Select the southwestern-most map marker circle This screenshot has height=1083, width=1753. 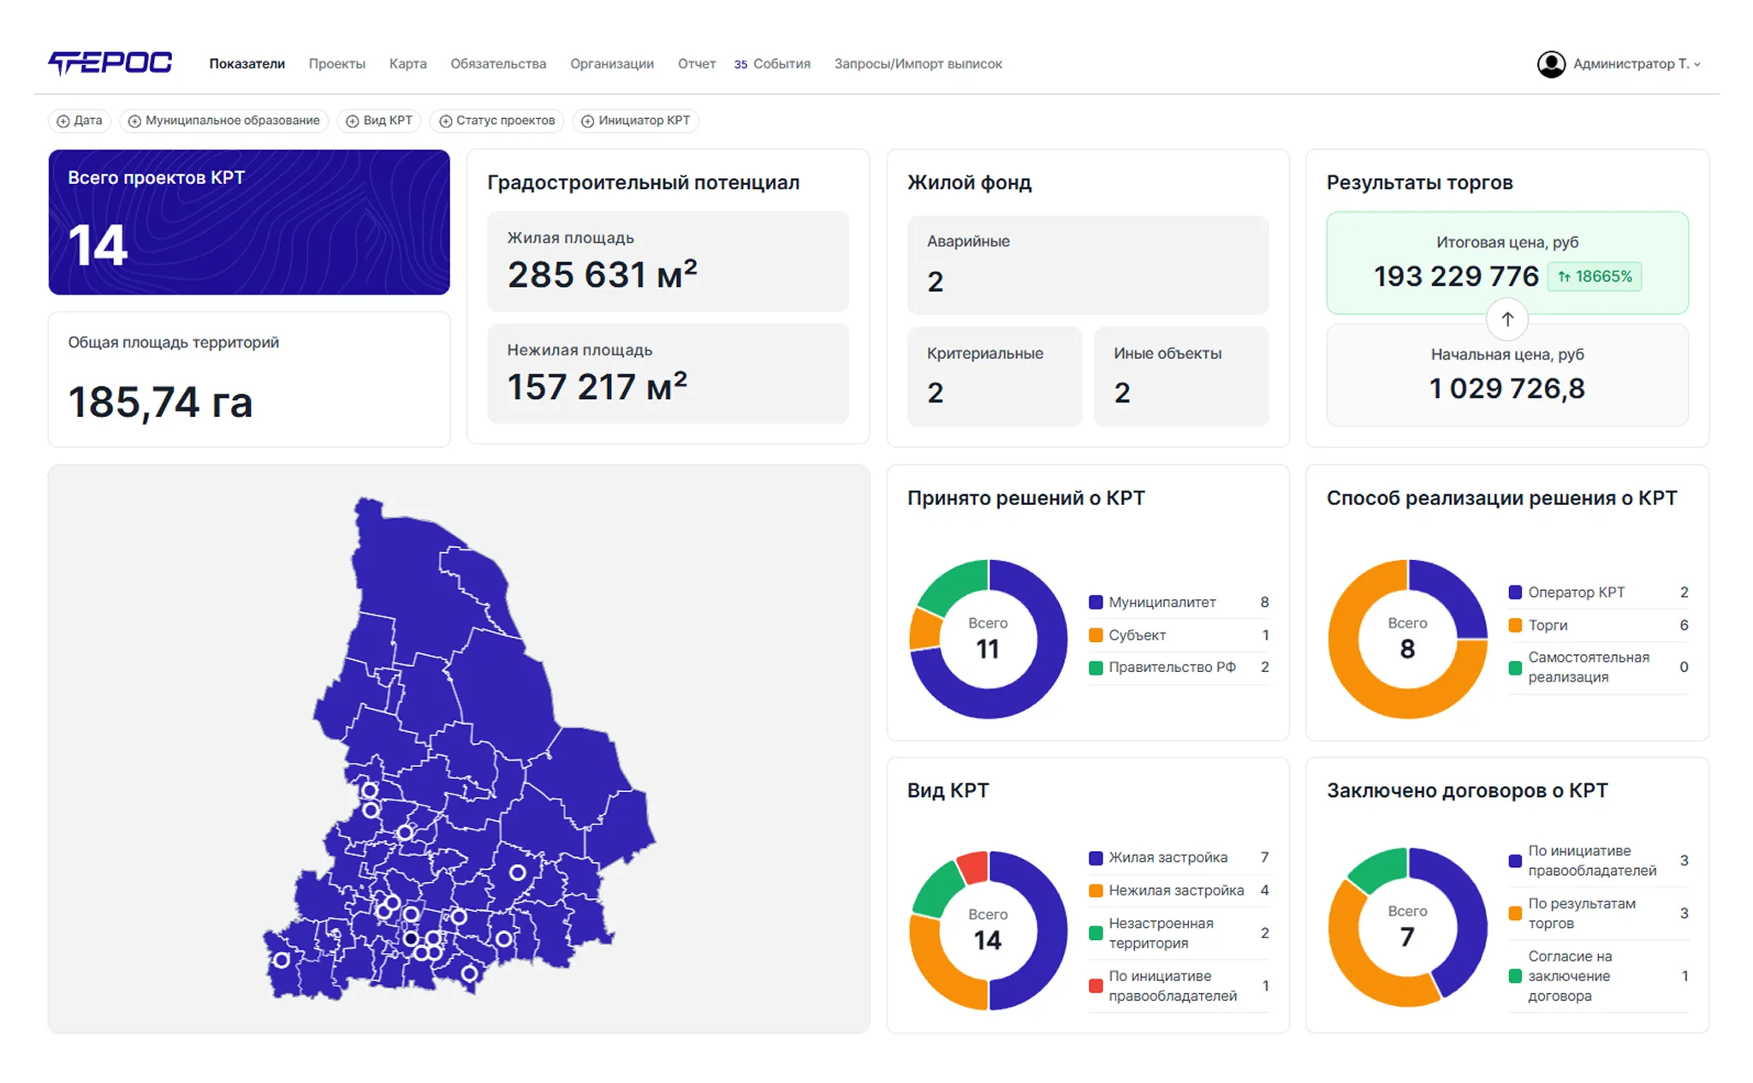pyautogui.click(x=281, y=960)
